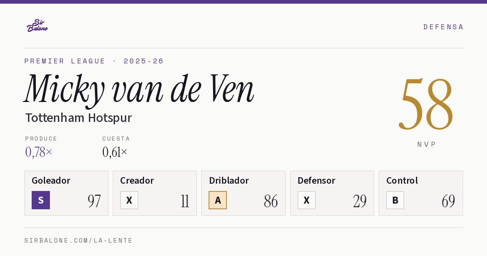Viewport: 487px width, 256px height.
Task: Select the B grade badge under Control
Action: coord(395,200)
